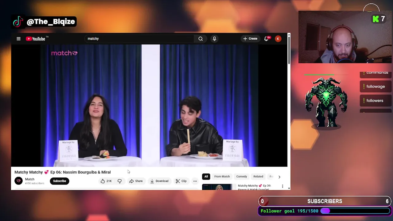
Task: Click the match watermark logo in video
Action: [x=64, y=53]
